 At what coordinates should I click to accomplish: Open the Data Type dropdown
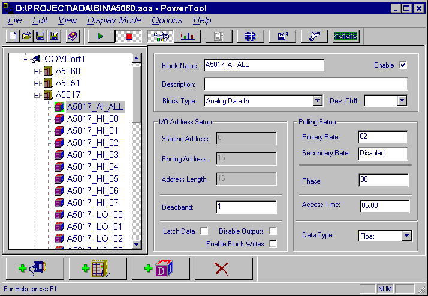coord(407,236)
